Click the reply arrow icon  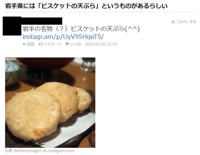tap(24, 44)
